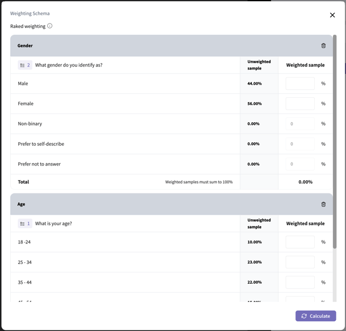The image size is (346, 331).
Task: Focus the 18 -24 weighted sample field
Action: coord(300,242)
